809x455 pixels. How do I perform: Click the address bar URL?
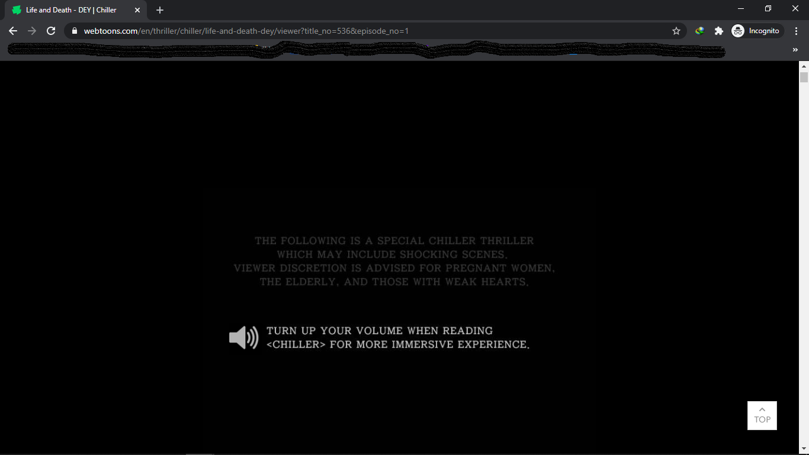(x=246, y=31)
